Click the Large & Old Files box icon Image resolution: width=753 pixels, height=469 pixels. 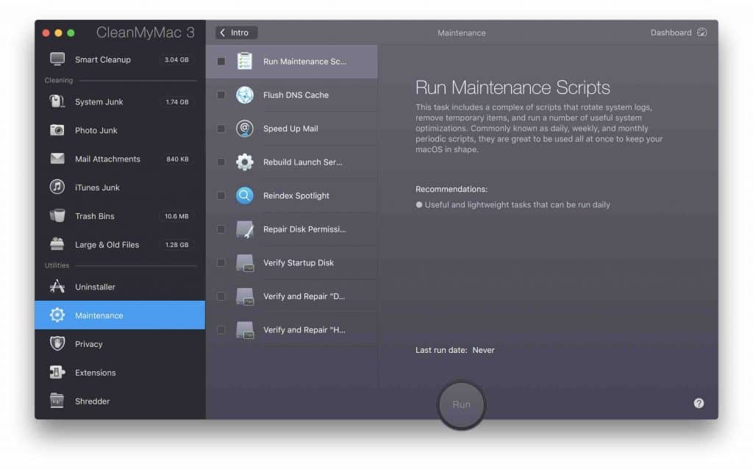[57, 244]
